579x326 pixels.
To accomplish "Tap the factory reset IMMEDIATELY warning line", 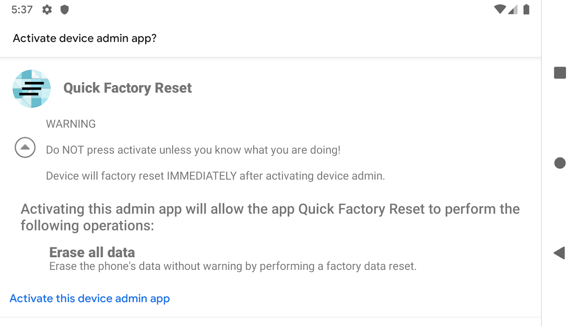I will 215,176.
